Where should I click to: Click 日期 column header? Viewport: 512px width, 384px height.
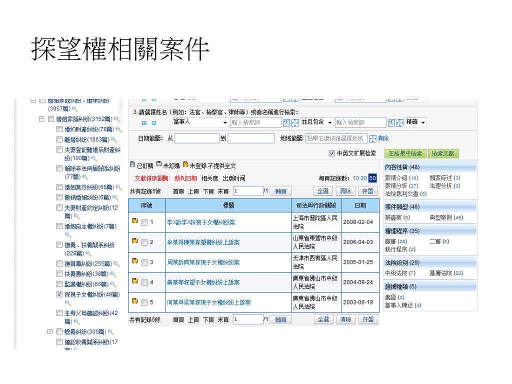coord(360,205)
